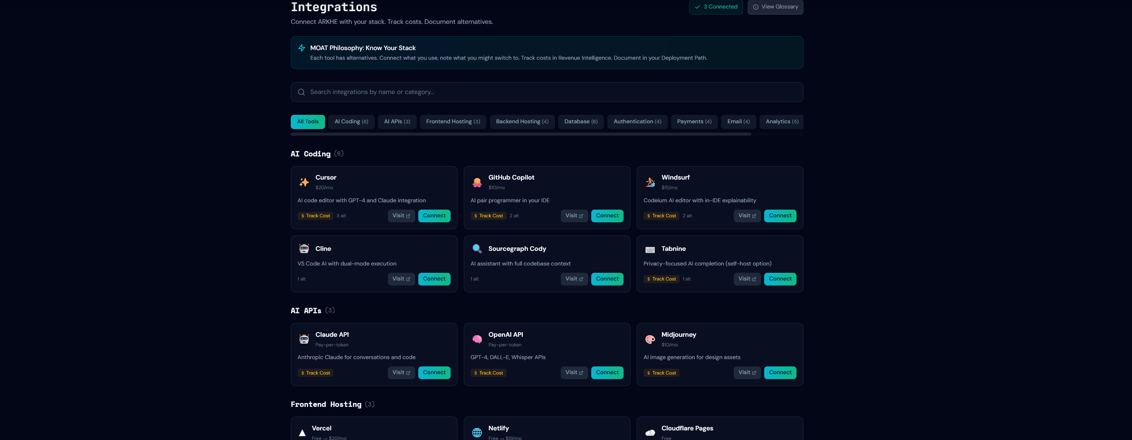This screenshot has height=440, width=1132.
Task: Open the Authentication category filter
Action: pyautogui.click(x=637, y=121)
